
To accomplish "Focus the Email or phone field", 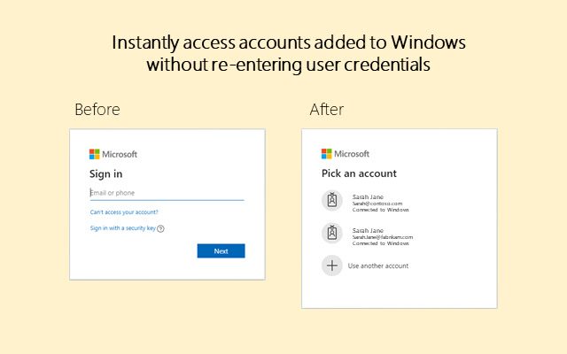I will click(167, 193).
